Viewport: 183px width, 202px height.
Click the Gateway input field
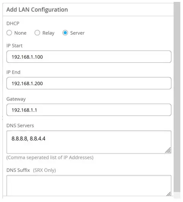point(89,110)
